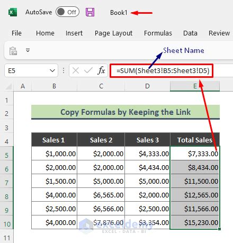Switch to the Home ribbon tab
Image resolution: width=233 pixels, height=243 pixels.
point(45,33)
